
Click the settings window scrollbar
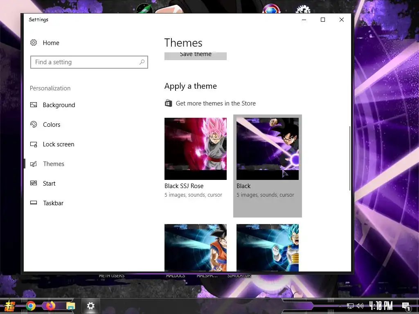pyautogui.click(x=349, y=158)
